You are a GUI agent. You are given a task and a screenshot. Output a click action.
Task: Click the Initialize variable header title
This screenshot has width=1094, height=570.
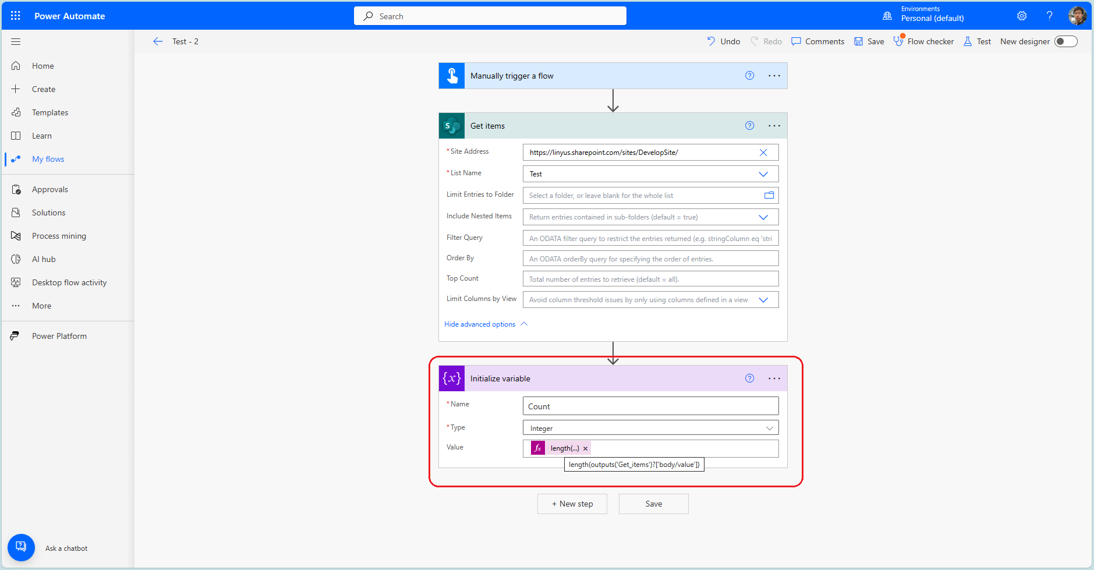click(x=500, y=378)
